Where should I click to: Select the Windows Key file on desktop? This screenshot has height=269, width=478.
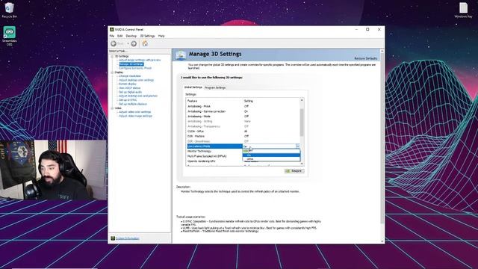pos(463,10)
